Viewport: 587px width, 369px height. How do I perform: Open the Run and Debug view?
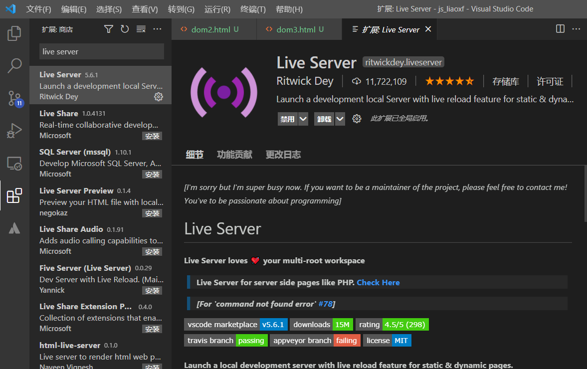click(x=14, y=131)
